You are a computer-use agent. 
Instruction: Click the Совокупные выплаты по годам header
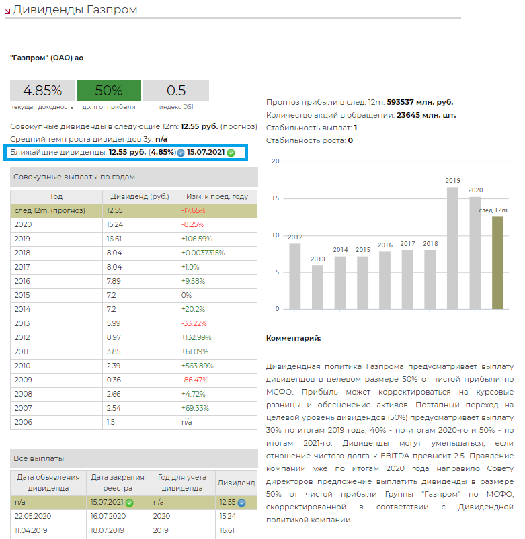[x=134, y=177]
